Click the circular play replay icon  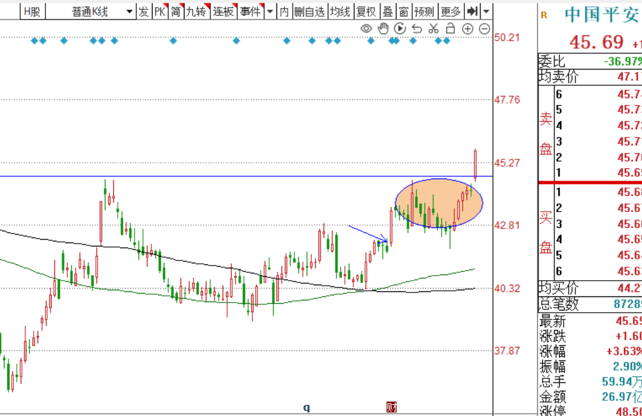point(400,28)
